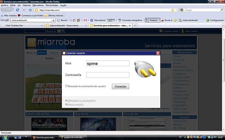Click the plug image in login dialog
Image resolution: width=225 pixels, height=140 pixels.
pyautogui.click(x=145, y=69)
